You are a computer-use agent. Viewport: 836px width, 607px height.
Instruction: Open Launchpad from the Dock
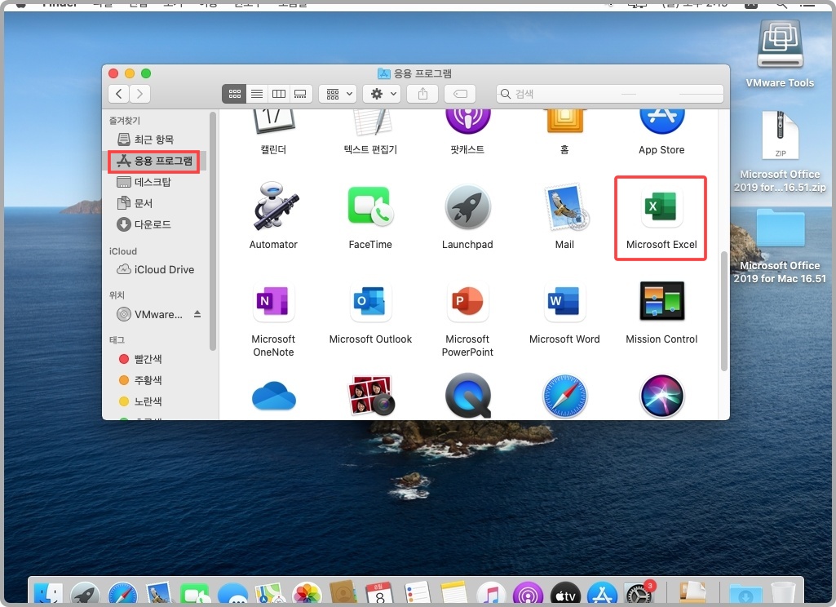tap(86, 594)
